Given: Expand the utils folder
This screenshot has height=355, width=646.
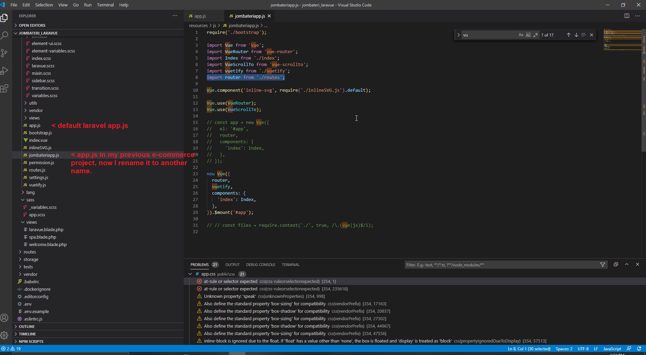Looking at the screenshot, I should pyautogui.click(x=33, y=103).
